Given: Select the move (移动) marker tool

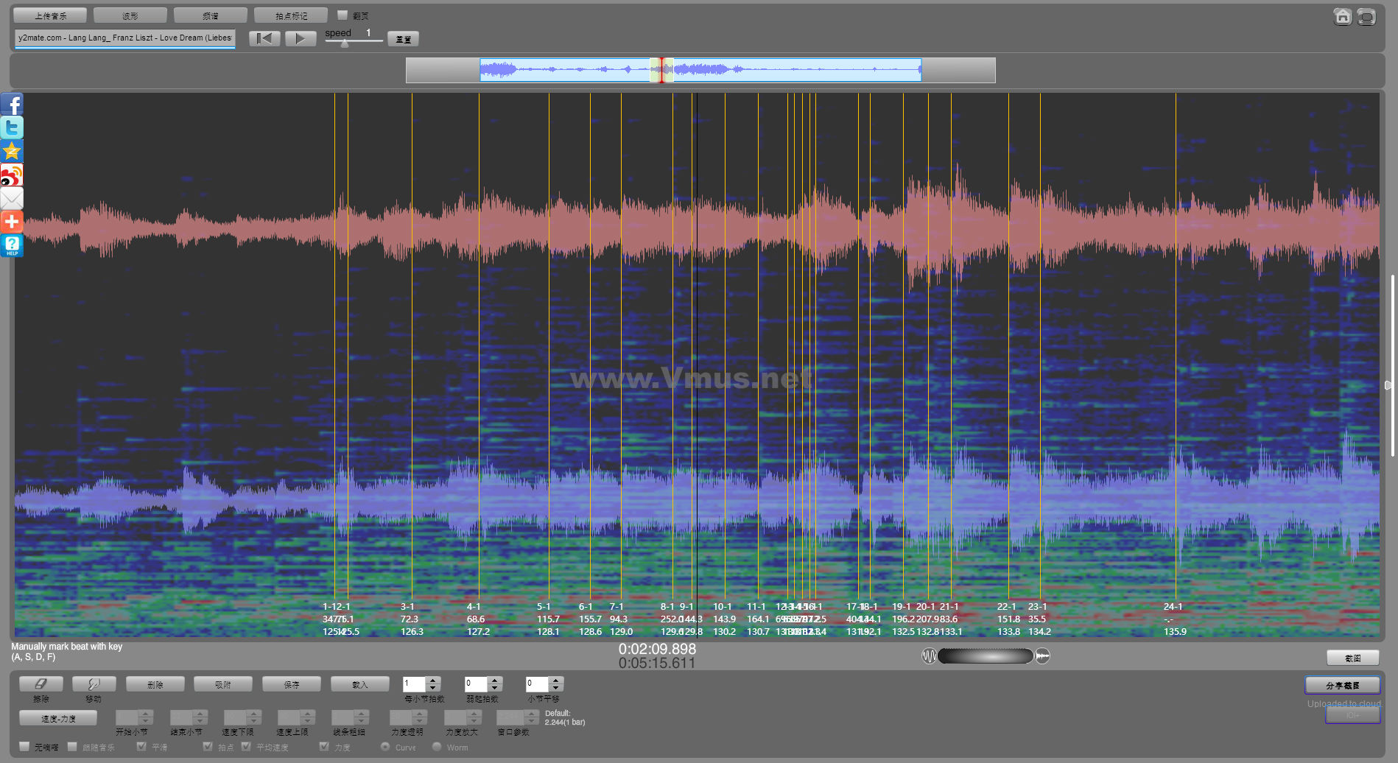Looking at the screenshot, I should (94, 684).
